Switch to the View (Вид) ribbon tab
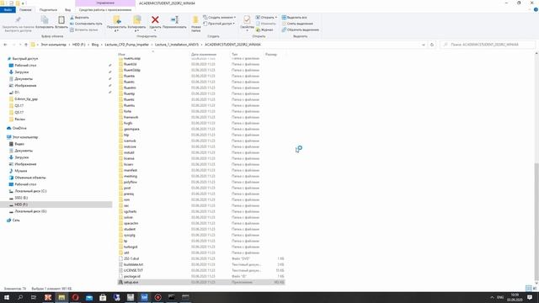 pyautogui.click(x=67, y=10)
